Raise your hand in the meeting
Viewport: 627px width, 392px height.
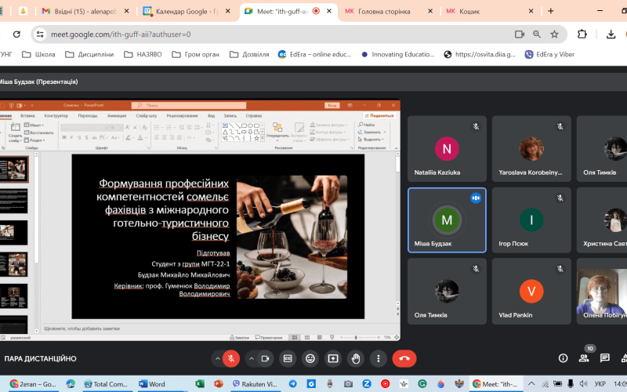(356, 358)
